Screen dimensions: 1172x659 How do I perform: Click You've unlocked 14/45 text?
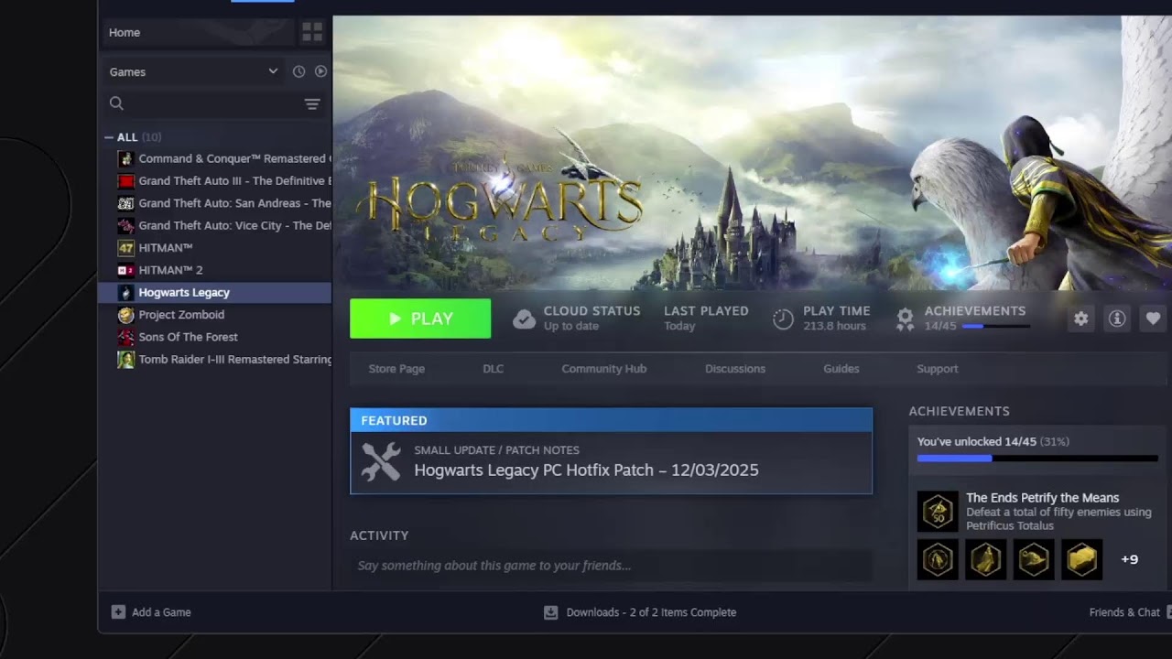pyautogui.click(x=976, y=442)
